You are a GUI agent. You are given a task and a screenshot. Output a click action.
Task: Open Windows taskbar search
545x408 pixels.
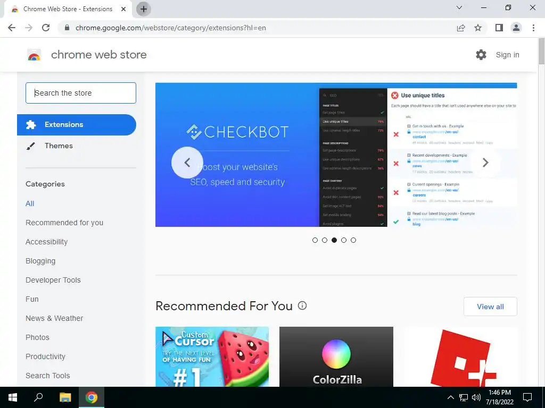(38, 397)
